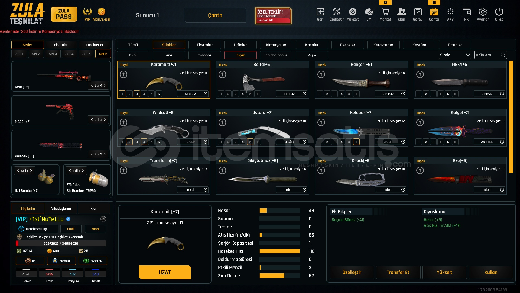Screen dimensions: 520x293
Task: Open the Klan members icon
Action: tap(401, 12)
